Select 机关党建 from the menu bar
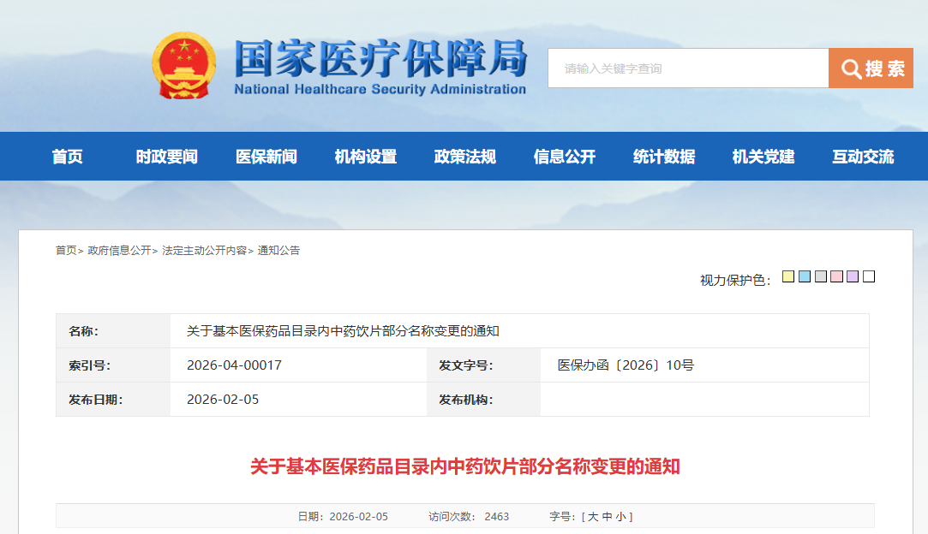This screenshot has height=534, width=928. point(763,156)
